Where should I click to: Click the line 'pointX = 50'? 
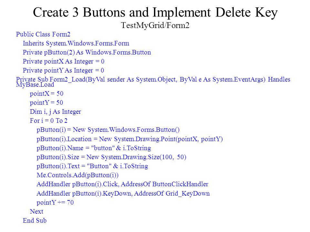point(46,93)
